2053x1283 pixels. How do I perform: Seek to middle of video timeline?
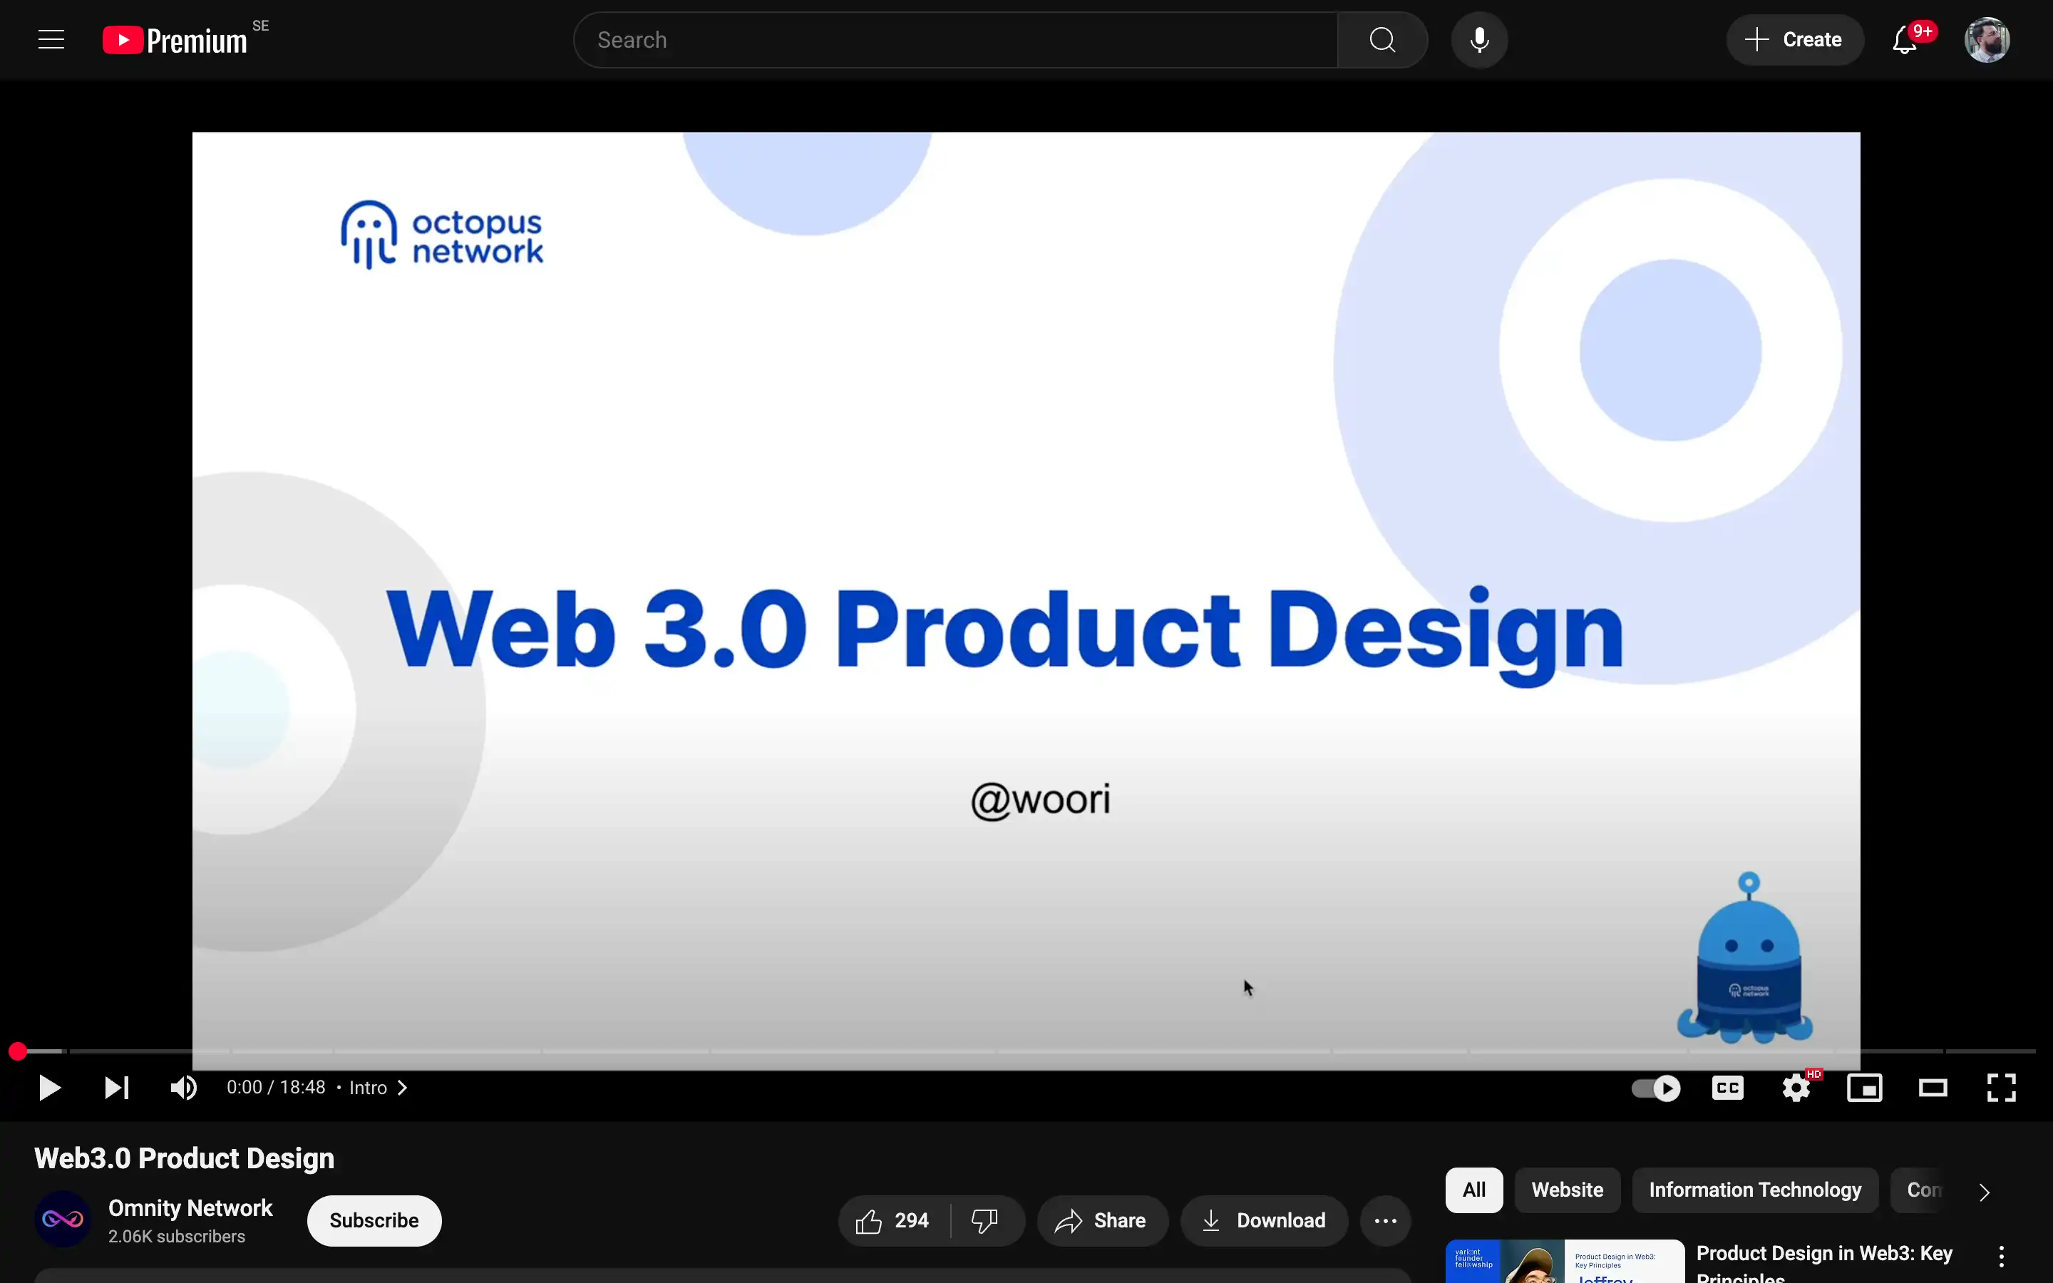[x=1026, y=1051]
